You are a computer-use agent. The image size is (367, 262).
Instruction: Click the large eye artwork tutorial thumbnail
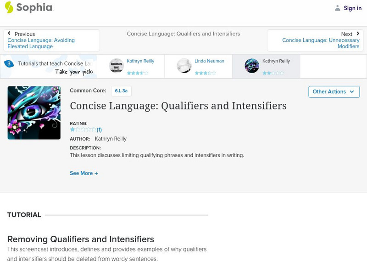coord(34,113)
